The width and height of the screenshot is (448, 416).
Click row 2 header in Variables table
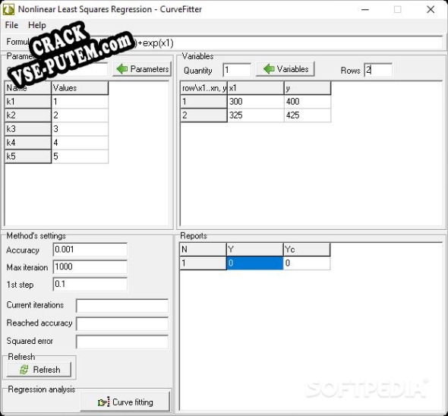pyautogui.click(x=203, y=115)
